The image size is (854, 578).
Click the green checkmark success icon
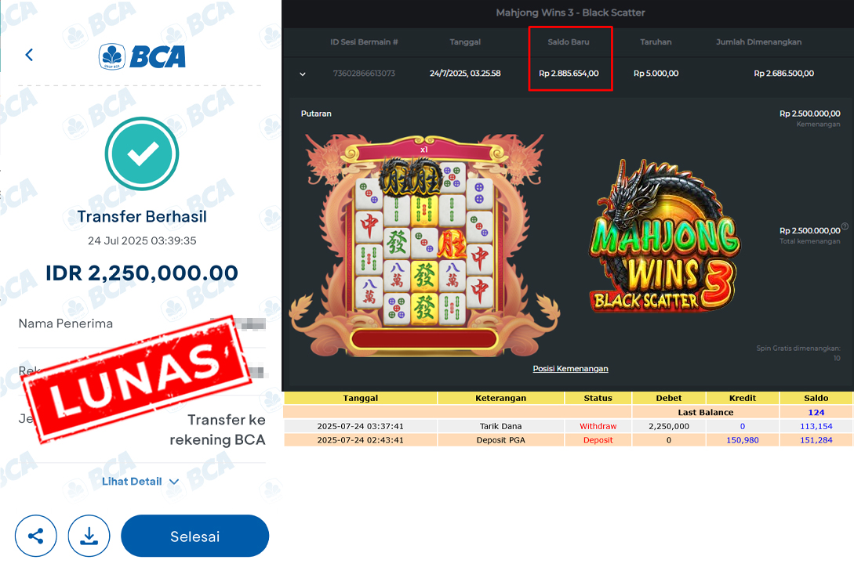coord(142,154)
